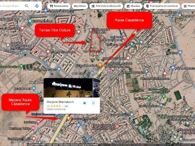Screen dimensions: 195x146
Task: Select iCare parapharmacie shop pin
Action: tap(173, 68)
